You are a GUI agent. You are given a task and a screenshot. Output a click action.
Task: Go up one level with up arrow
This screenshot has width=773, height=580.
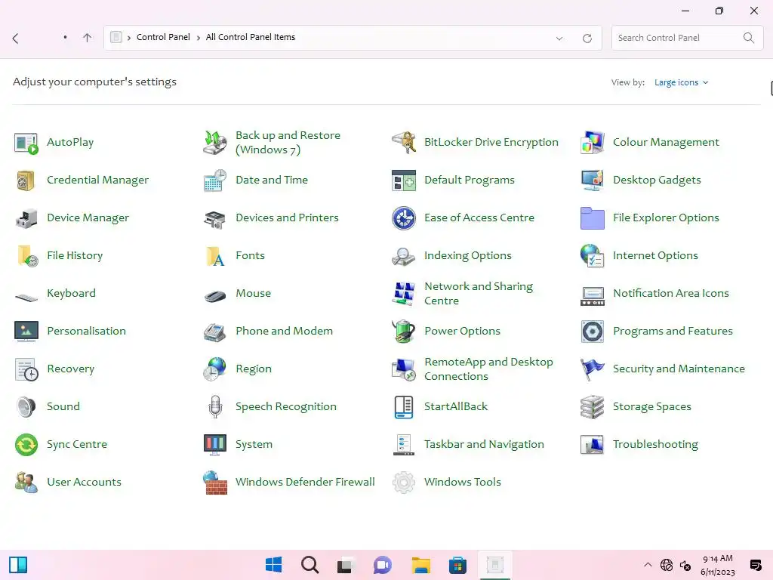[x=88, y=38]
